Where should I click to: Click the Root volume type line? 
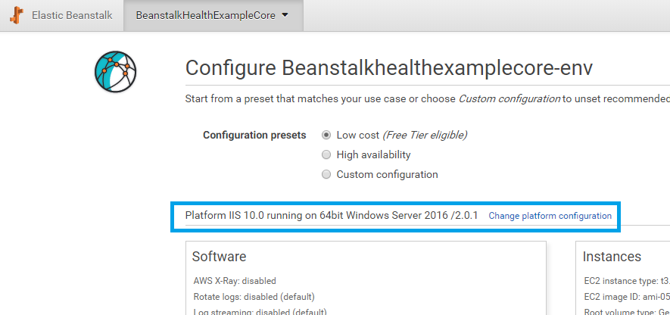(627, 311)
